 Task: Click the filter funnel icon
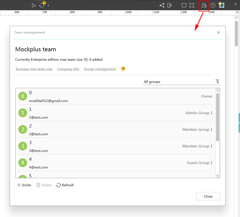click(217, 81)
